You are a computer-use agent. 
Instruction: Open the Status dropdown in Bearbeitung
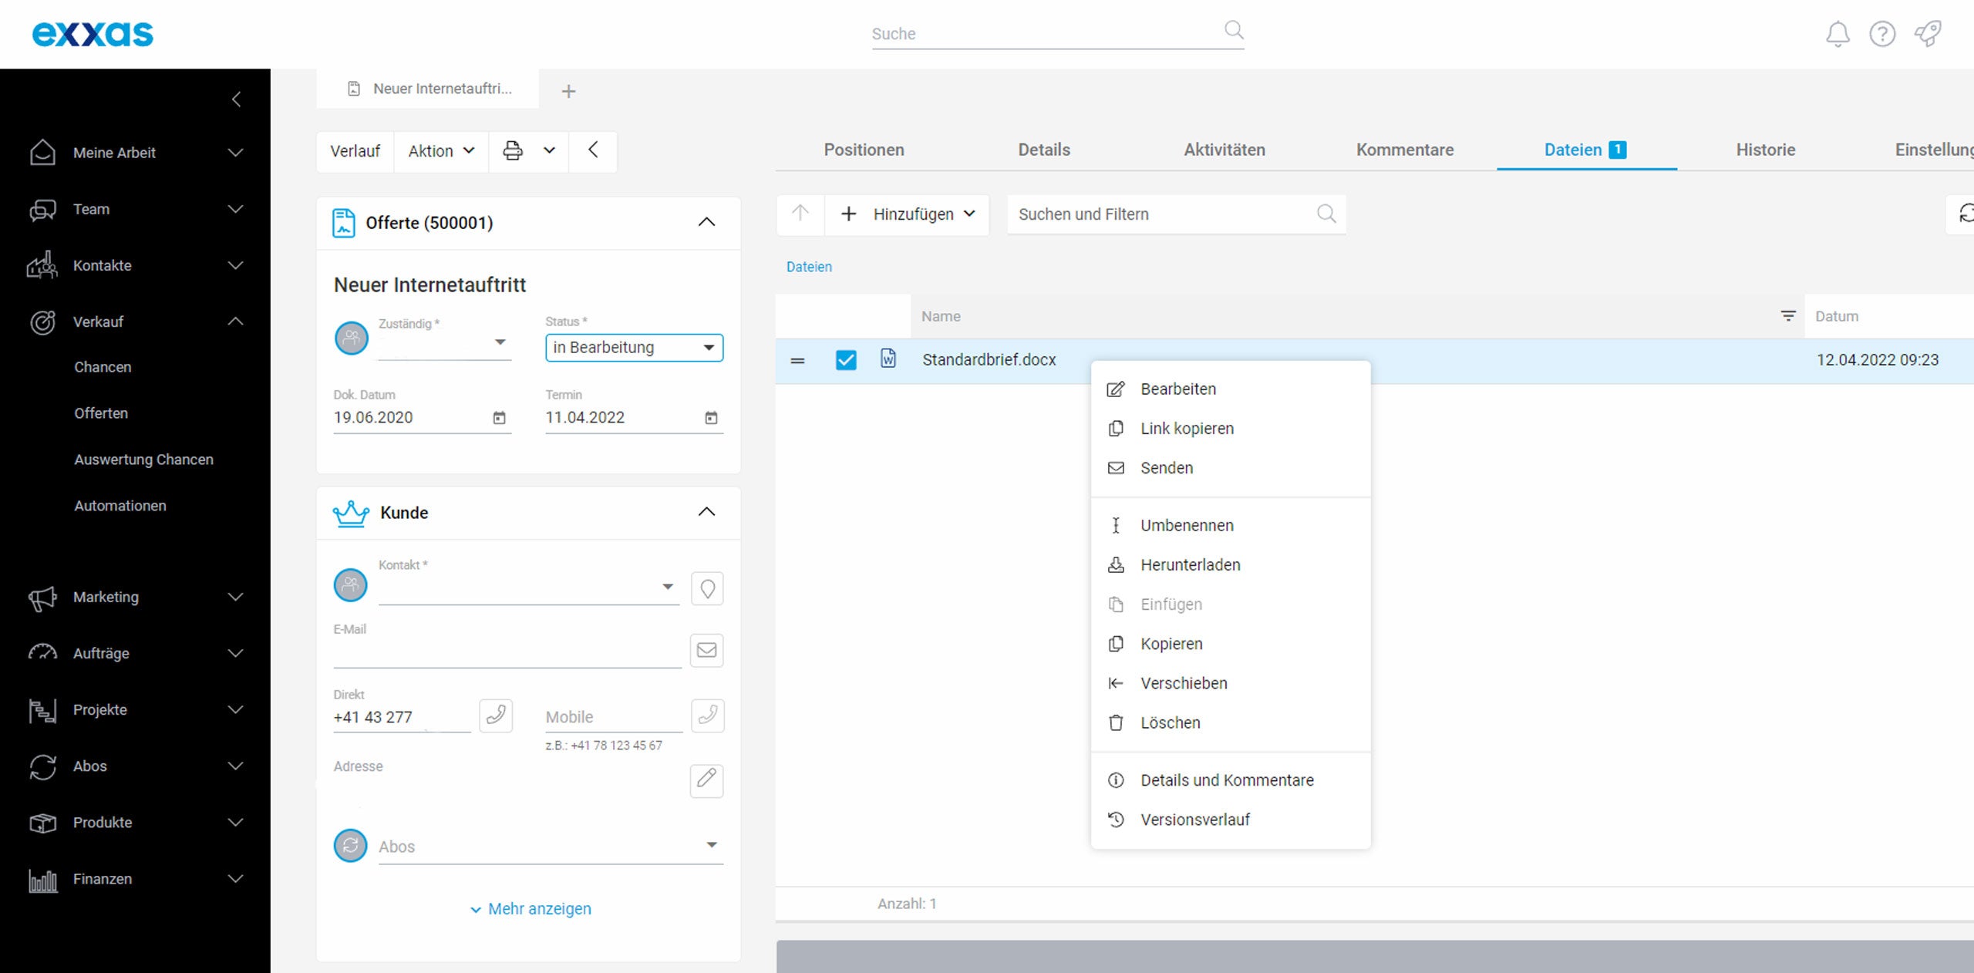coord(634,348)
